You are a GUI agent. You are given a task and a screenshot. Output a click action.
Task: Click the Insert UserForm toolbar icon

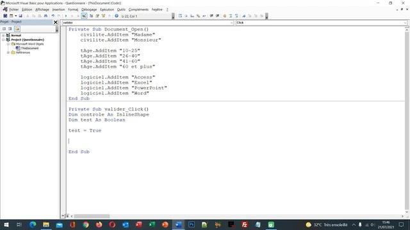[12, 16]
